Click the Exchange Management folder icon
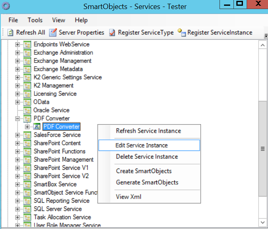268x229 pixels. click(x=27, y=61)
